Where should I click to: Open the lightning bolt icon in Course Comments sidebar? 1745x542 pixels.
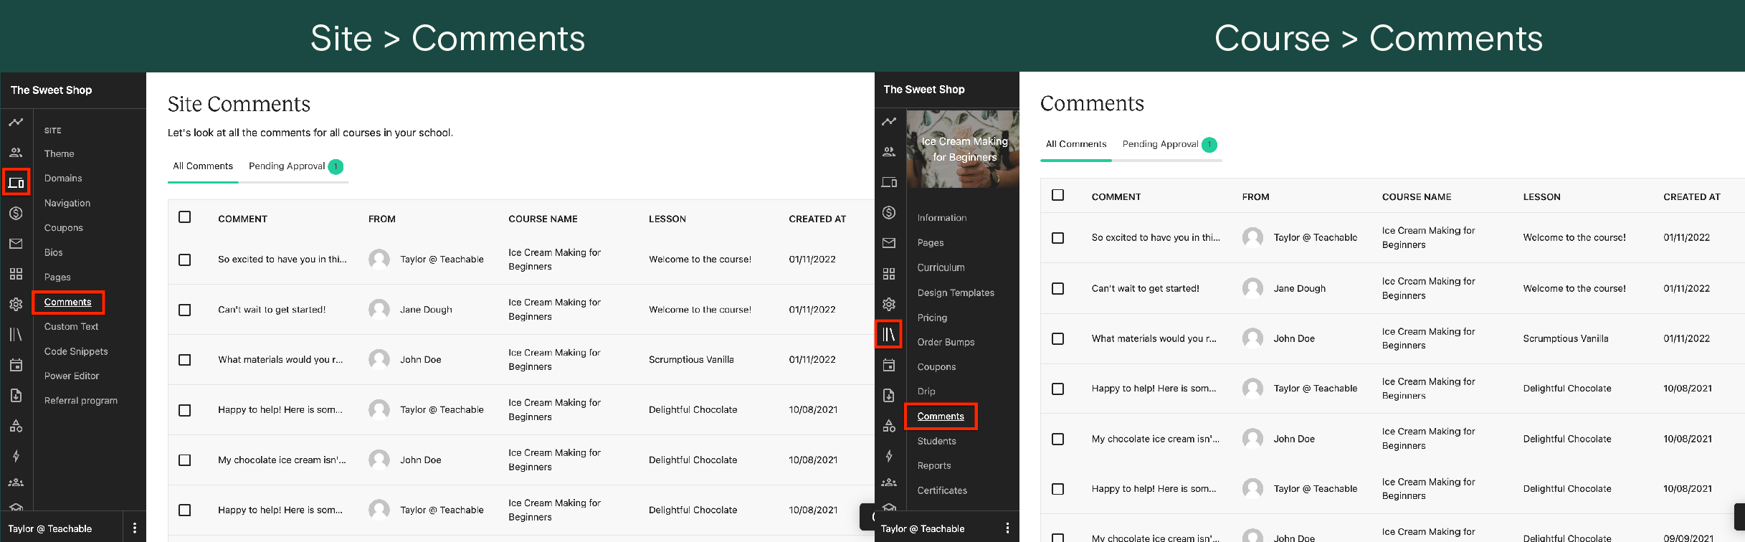(889, 456)
